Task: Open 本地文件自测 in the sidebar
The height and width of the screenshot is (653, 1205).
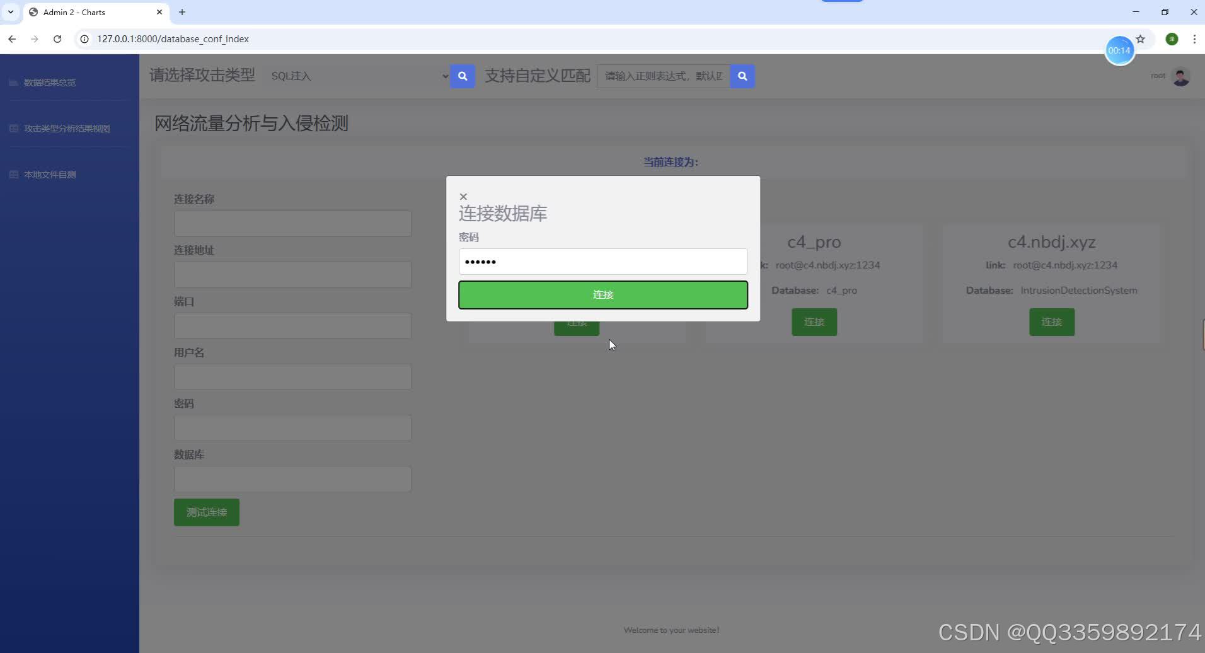Action: [x=49, y=174]
